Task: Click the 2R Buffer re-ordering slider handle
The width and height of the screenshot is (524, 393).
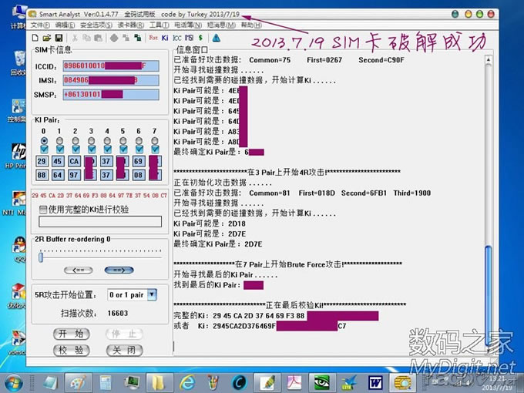Action: (40, 258)
